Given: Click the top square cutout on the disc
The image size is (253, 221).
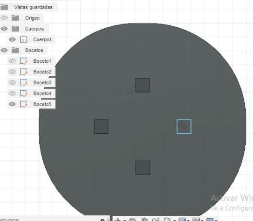Looking at the screenshot, I should pos(143,85).
